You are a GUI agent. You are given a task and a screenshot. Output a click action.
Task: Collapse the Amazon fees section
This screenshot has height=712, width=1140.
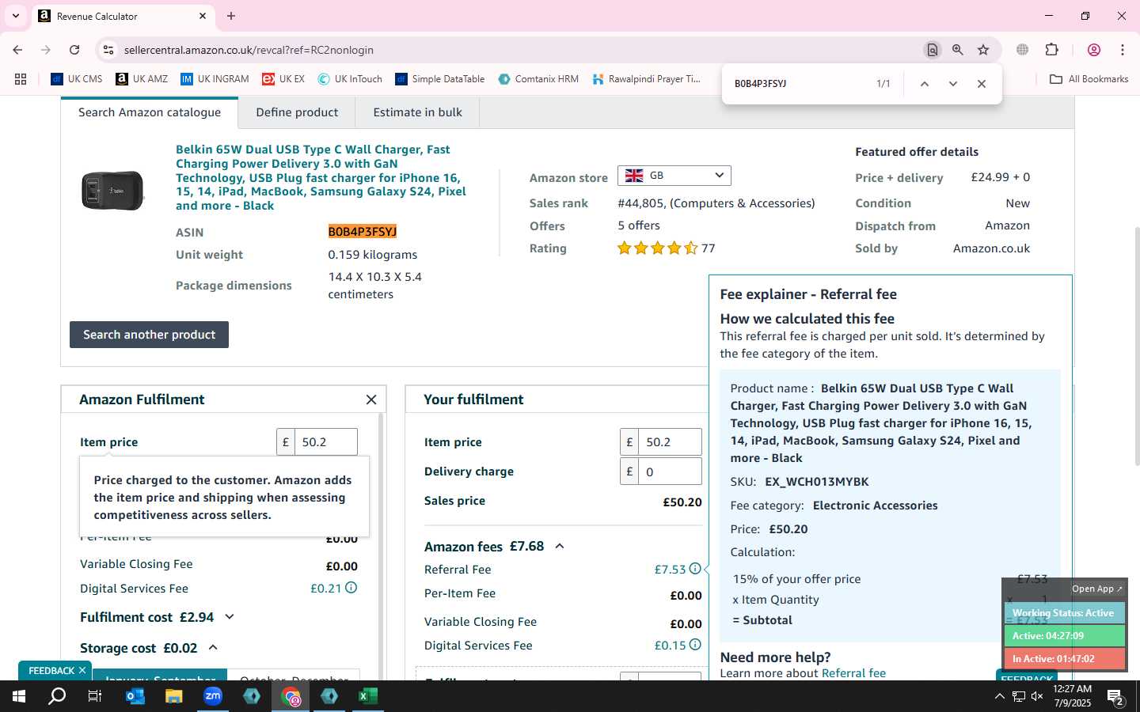pos(560,546)
